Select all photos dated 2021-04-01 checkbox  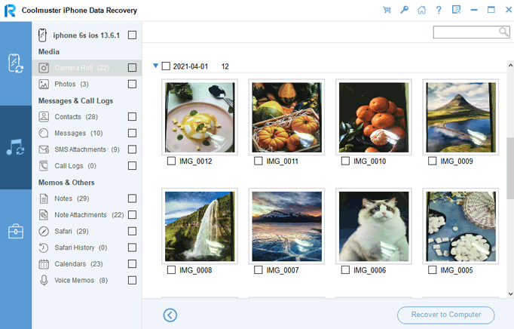167,66
